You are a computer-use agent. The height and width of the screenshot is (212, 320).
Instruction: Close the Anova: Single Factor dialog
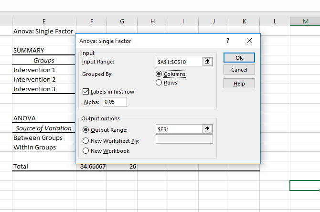coord(249,41)
